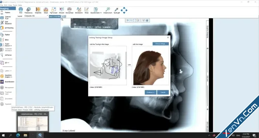Viewport: 259px width, 138px height.
Task: Select the Side/Side comparison tool
Action: [38, 10]
